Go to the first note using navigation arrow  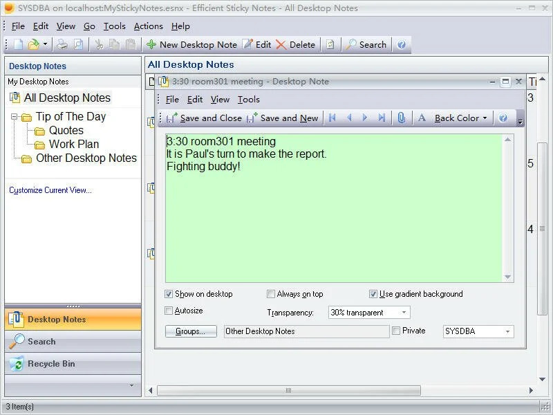pyautogui.click(x=332, y=118)
